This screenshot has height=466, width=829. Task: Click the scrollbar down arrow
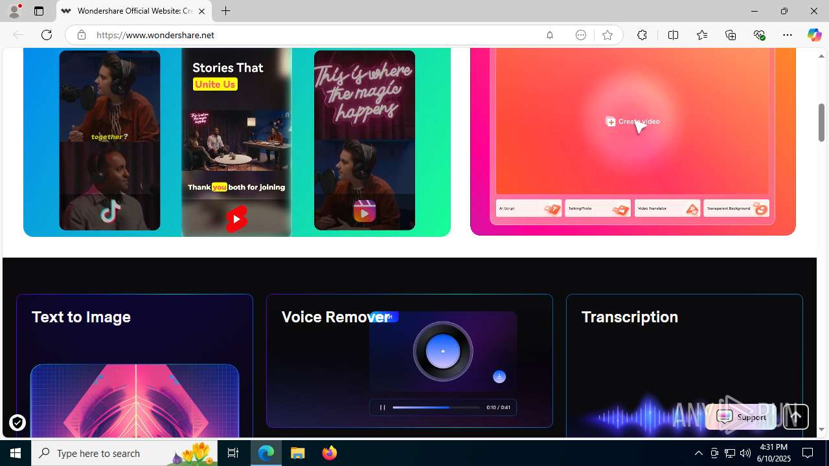821,430
